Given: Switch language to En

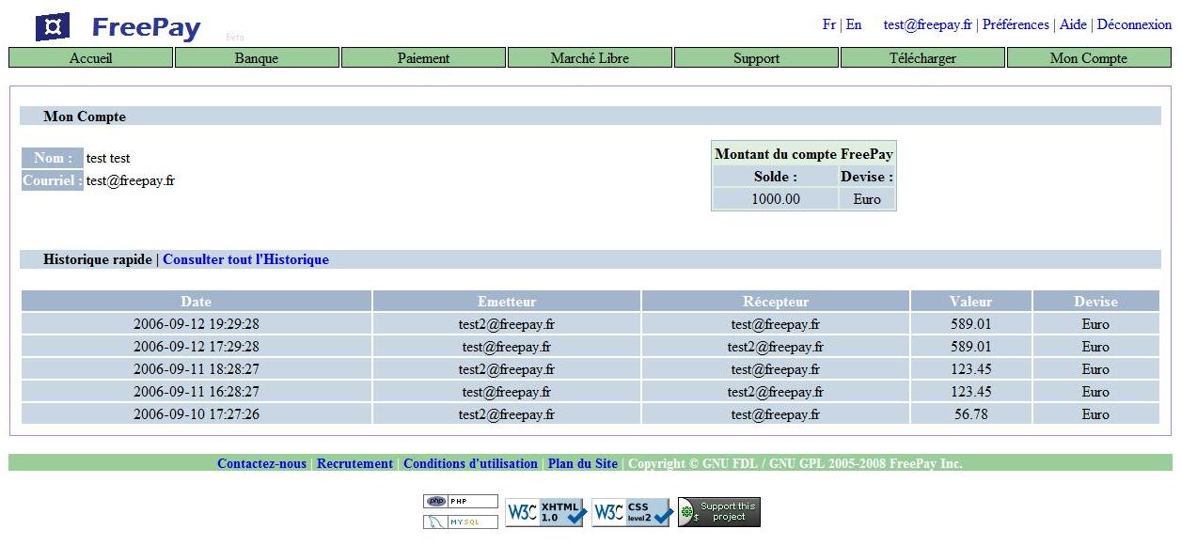Looking at the screenshot, I should click(x=854, y=25).
